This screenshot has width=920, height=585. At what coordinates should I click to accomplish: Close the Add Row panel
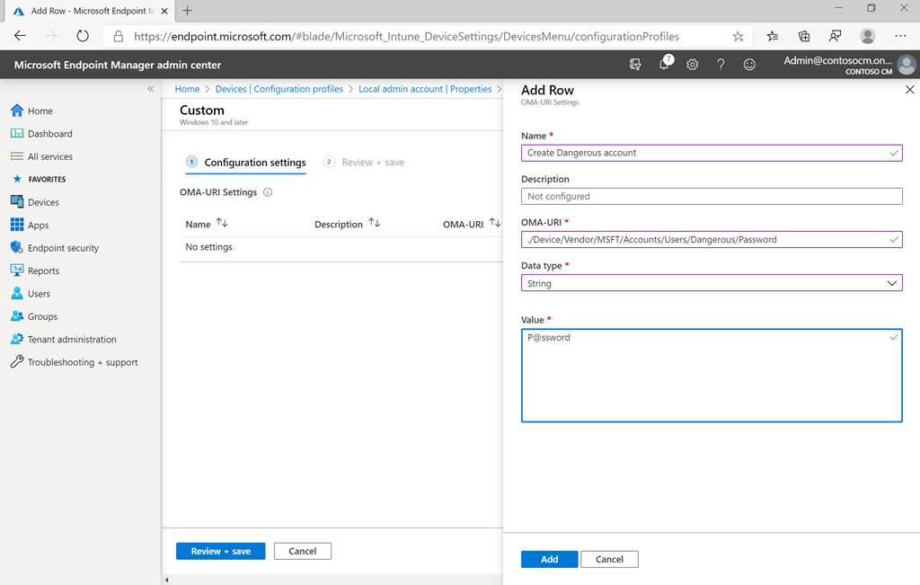pyautogui.click(x=909, y=90)
